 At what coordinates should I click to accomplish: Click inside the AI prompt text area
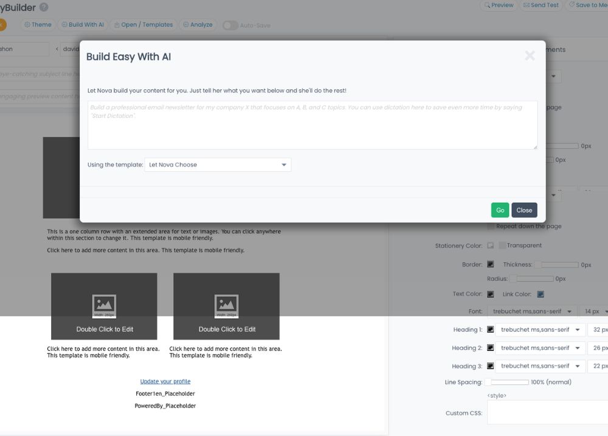(312, 123)
